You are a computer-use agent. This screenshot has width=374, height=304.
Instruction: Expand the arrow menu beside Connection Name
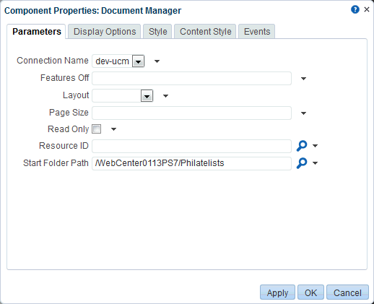click(x=157, y=61)
